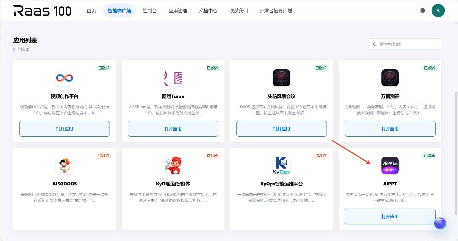
Task: Click the AiPPT app icon
Action: 390,165
